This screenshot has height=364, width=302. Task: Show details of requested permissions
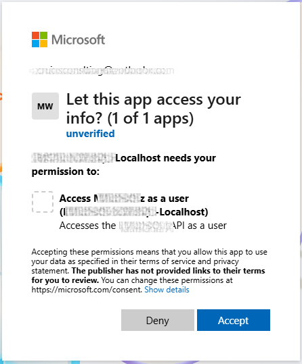167,290
